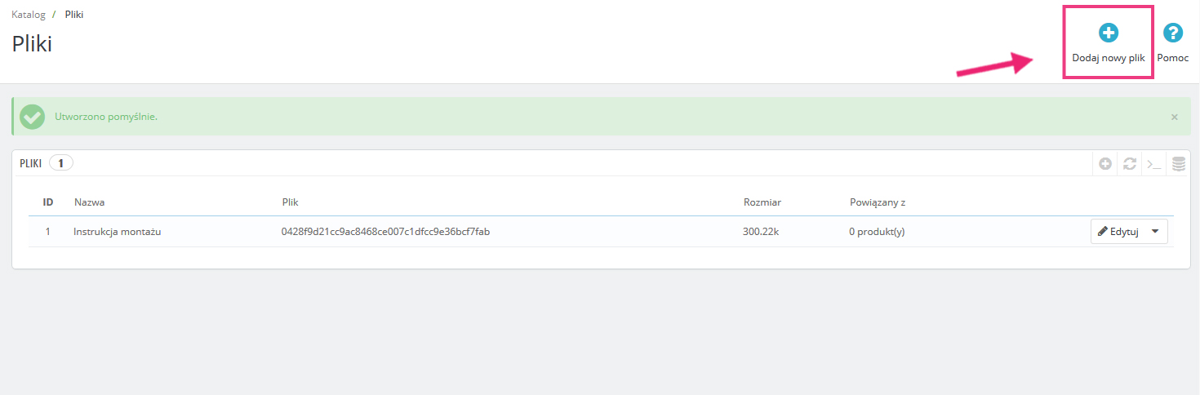The image size is (1200, 395).
Task: Click the green success checkmark icon
Action: pos(33,117)
